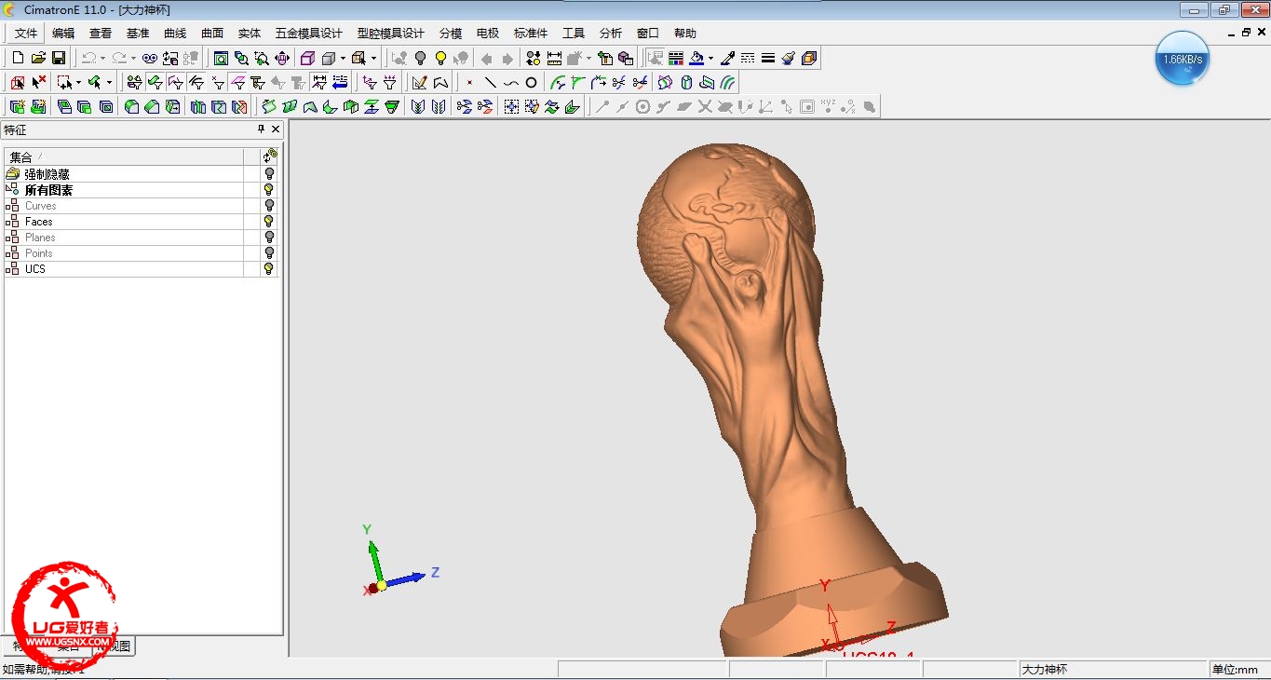This screenshot has width=1271, height=680.
Task: Toggle visibility bulb for Planes set
Action: tap(269, 238)
